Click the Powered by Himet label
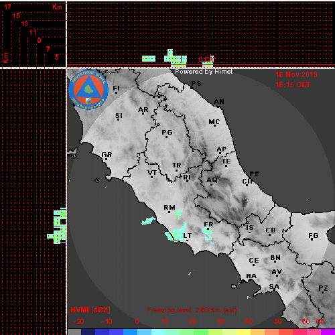The height and width of the screenshot is (335, 335). (x=204, y=72)
